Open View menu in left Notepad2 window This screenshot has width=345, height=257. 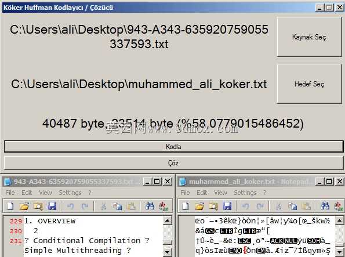click(x=45, y=193)
